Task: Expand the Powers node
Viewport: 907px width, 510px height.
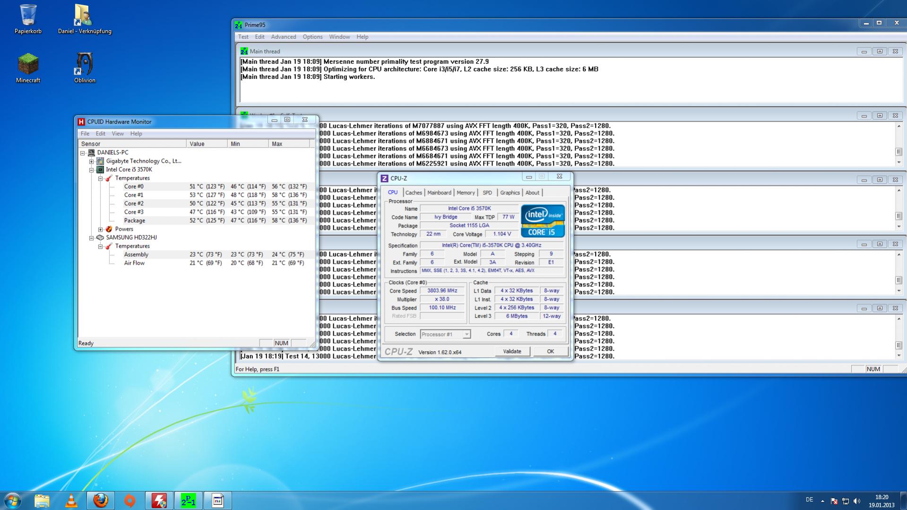Action: coord(101,229)
